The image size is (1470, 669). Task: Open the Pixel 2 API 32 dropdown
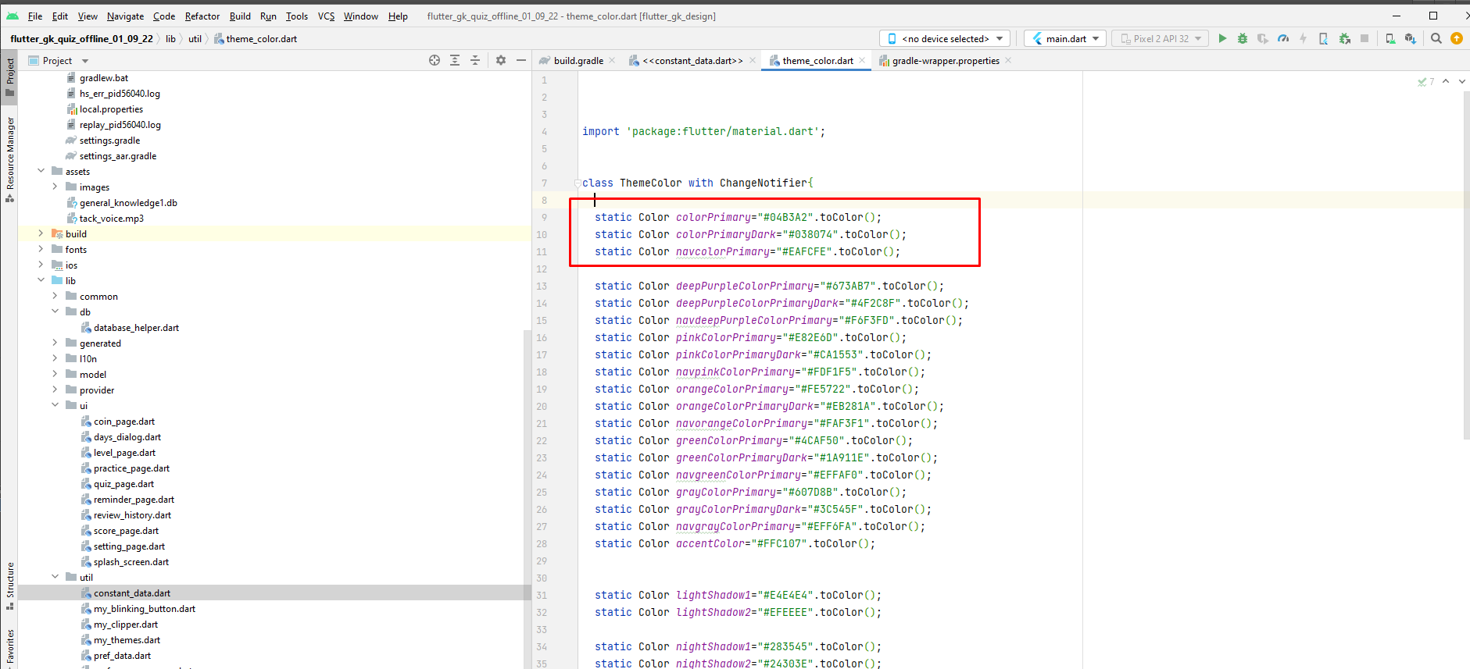(x=1161, y=38)
